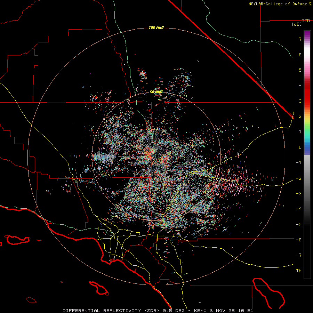Image resolution: width=313 pixels, height=313 pixels.
Task: Click the -6 dB scale label
Action: (299, 240)
